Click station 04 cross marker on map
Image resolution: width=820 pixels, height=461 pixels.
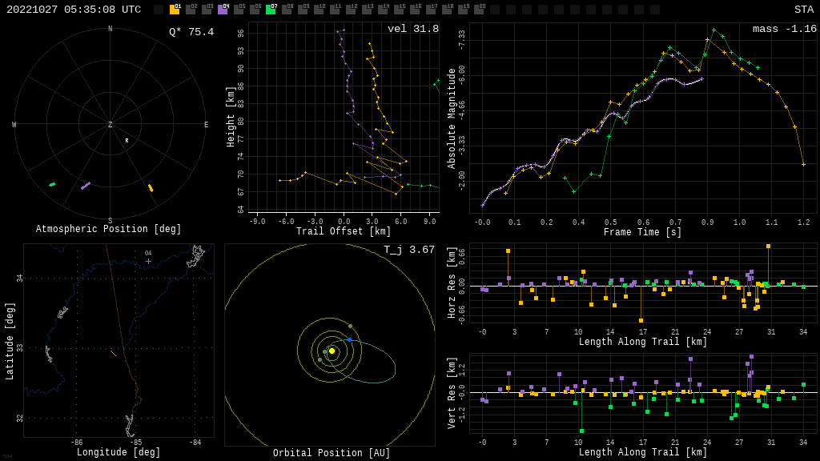point(148,261)
